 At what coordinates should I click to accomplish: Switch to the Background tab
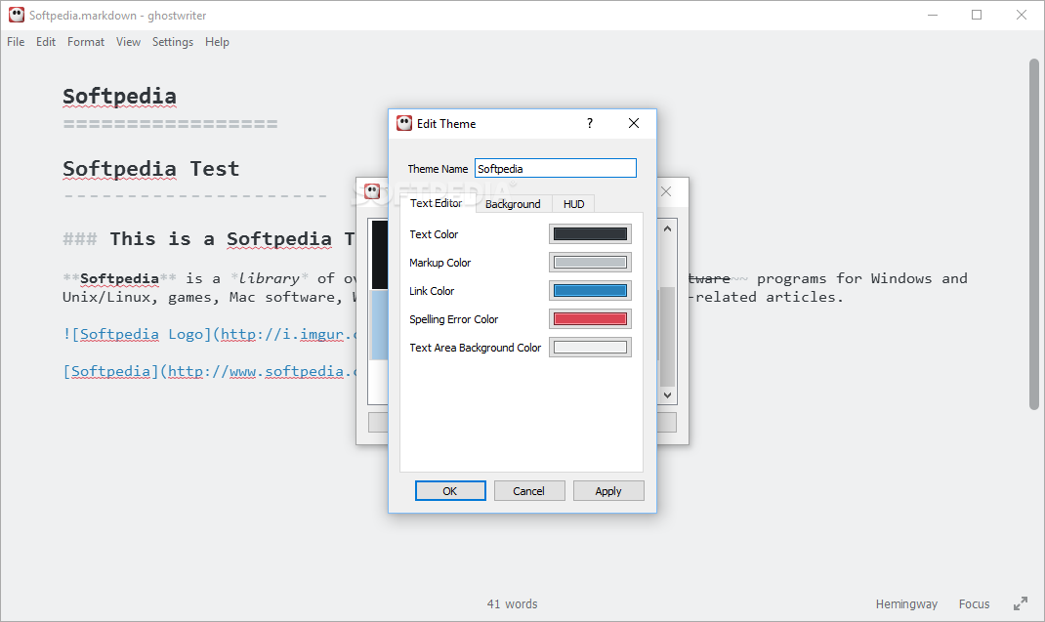513,204
